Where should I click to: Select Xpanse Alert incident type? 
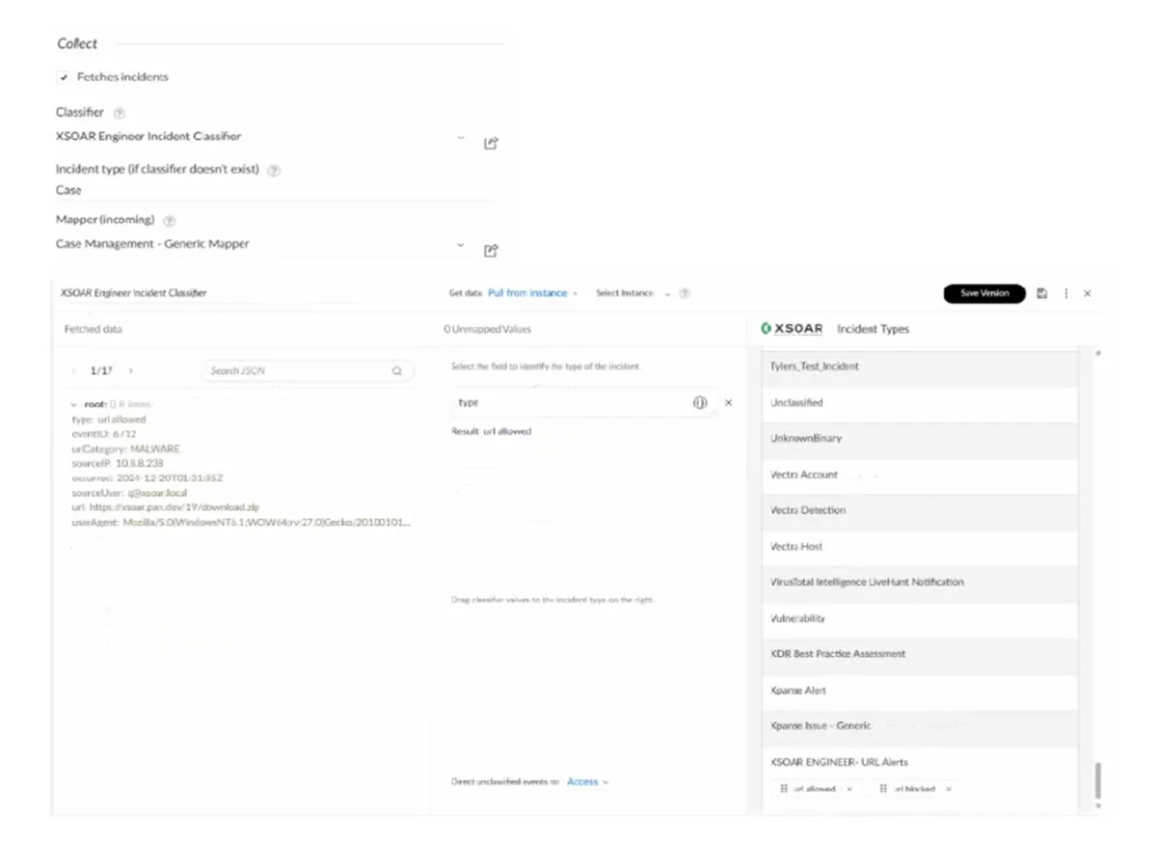click(920, 691)
